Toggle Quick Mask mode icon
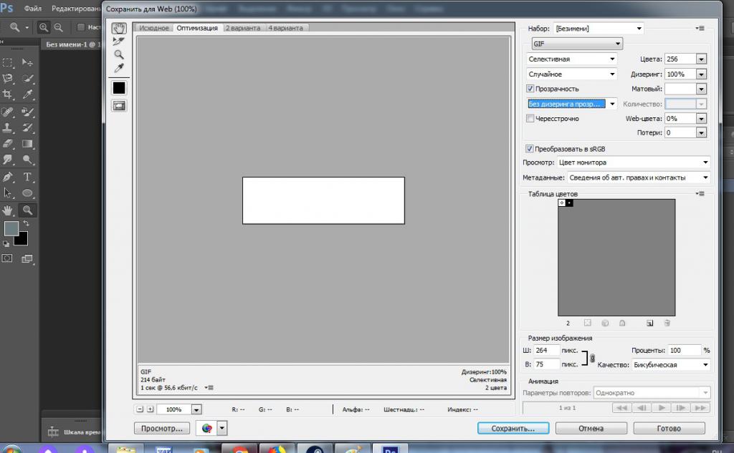 click(x=7, y=258)
